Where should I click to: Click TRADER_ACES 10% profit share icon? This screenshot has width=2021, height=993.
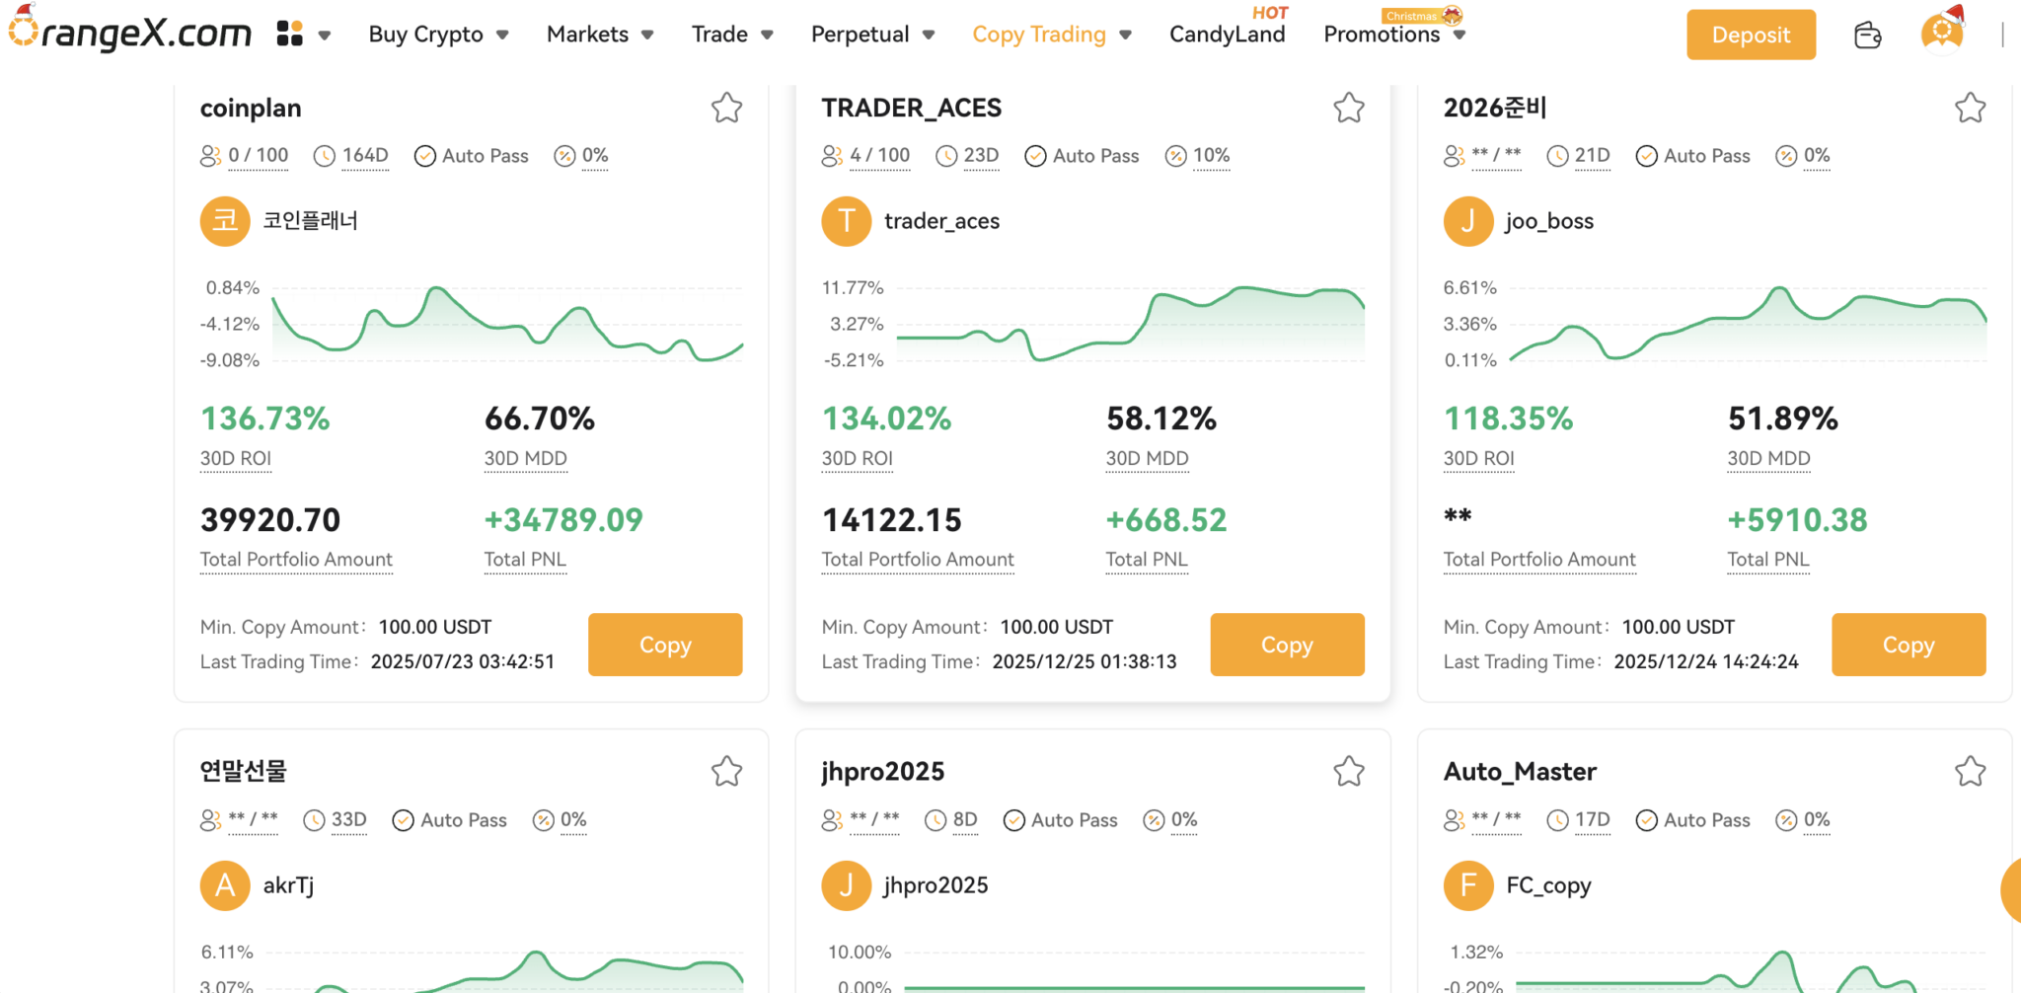point(1175,156)
